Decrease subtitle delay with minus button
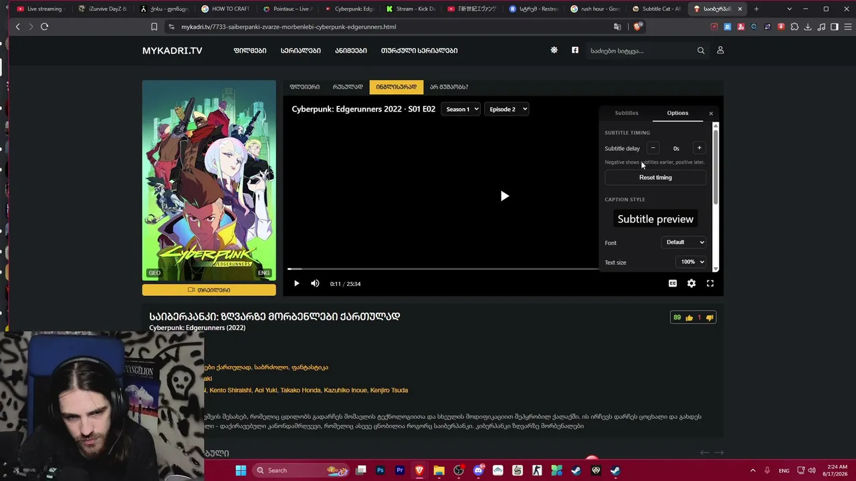Image resolution: width=856 pixels, height=481 pixels. pyautogui.click(x=653, y=148)
